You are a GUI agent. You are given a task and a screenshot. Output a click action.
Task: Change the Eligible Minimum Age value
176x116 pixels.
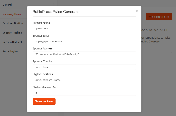tap(84, 93)
